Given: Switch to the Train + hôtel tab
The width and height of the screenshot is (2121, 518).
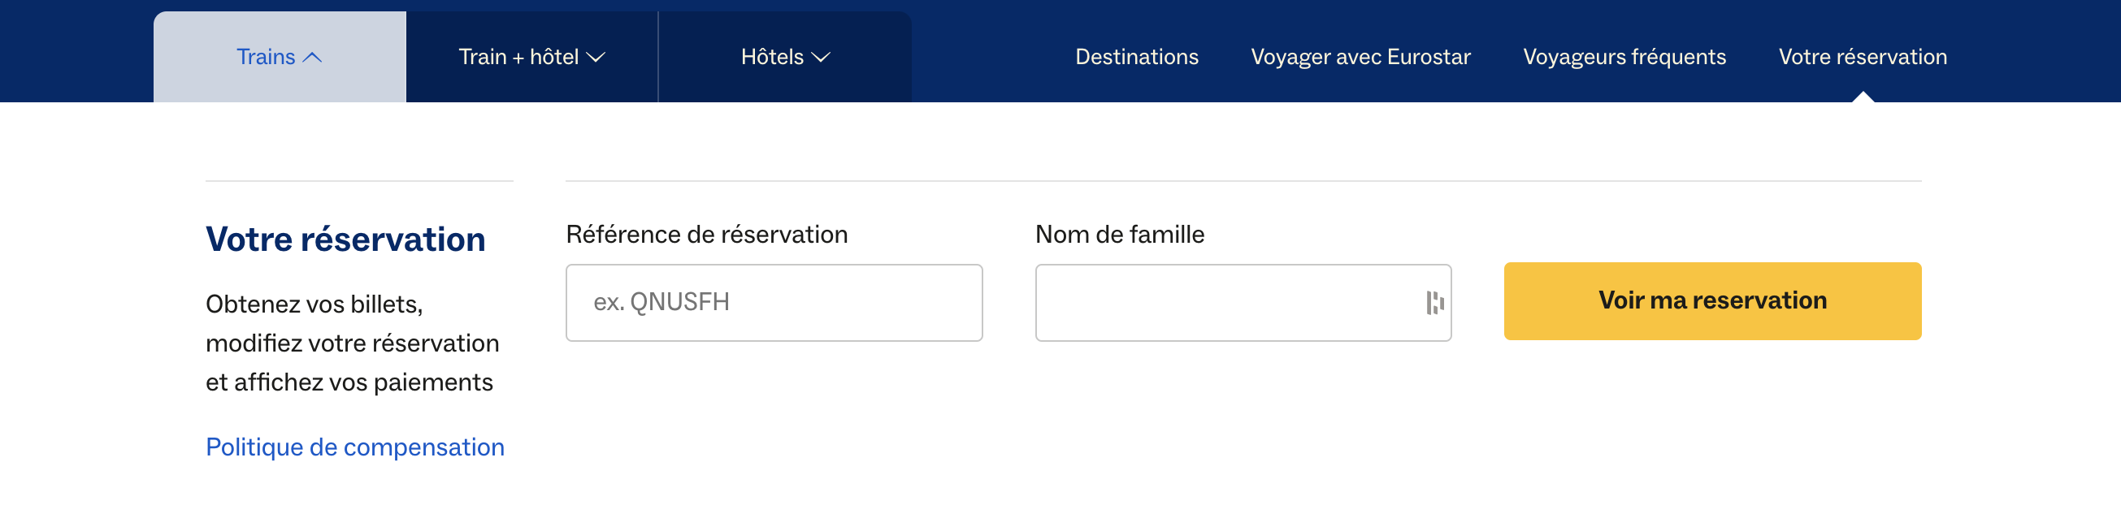Looking at the screenshot, I should (518, 57).
